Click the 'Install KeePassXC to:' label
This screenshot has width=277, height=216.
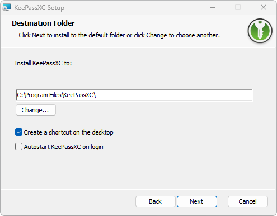43,63
